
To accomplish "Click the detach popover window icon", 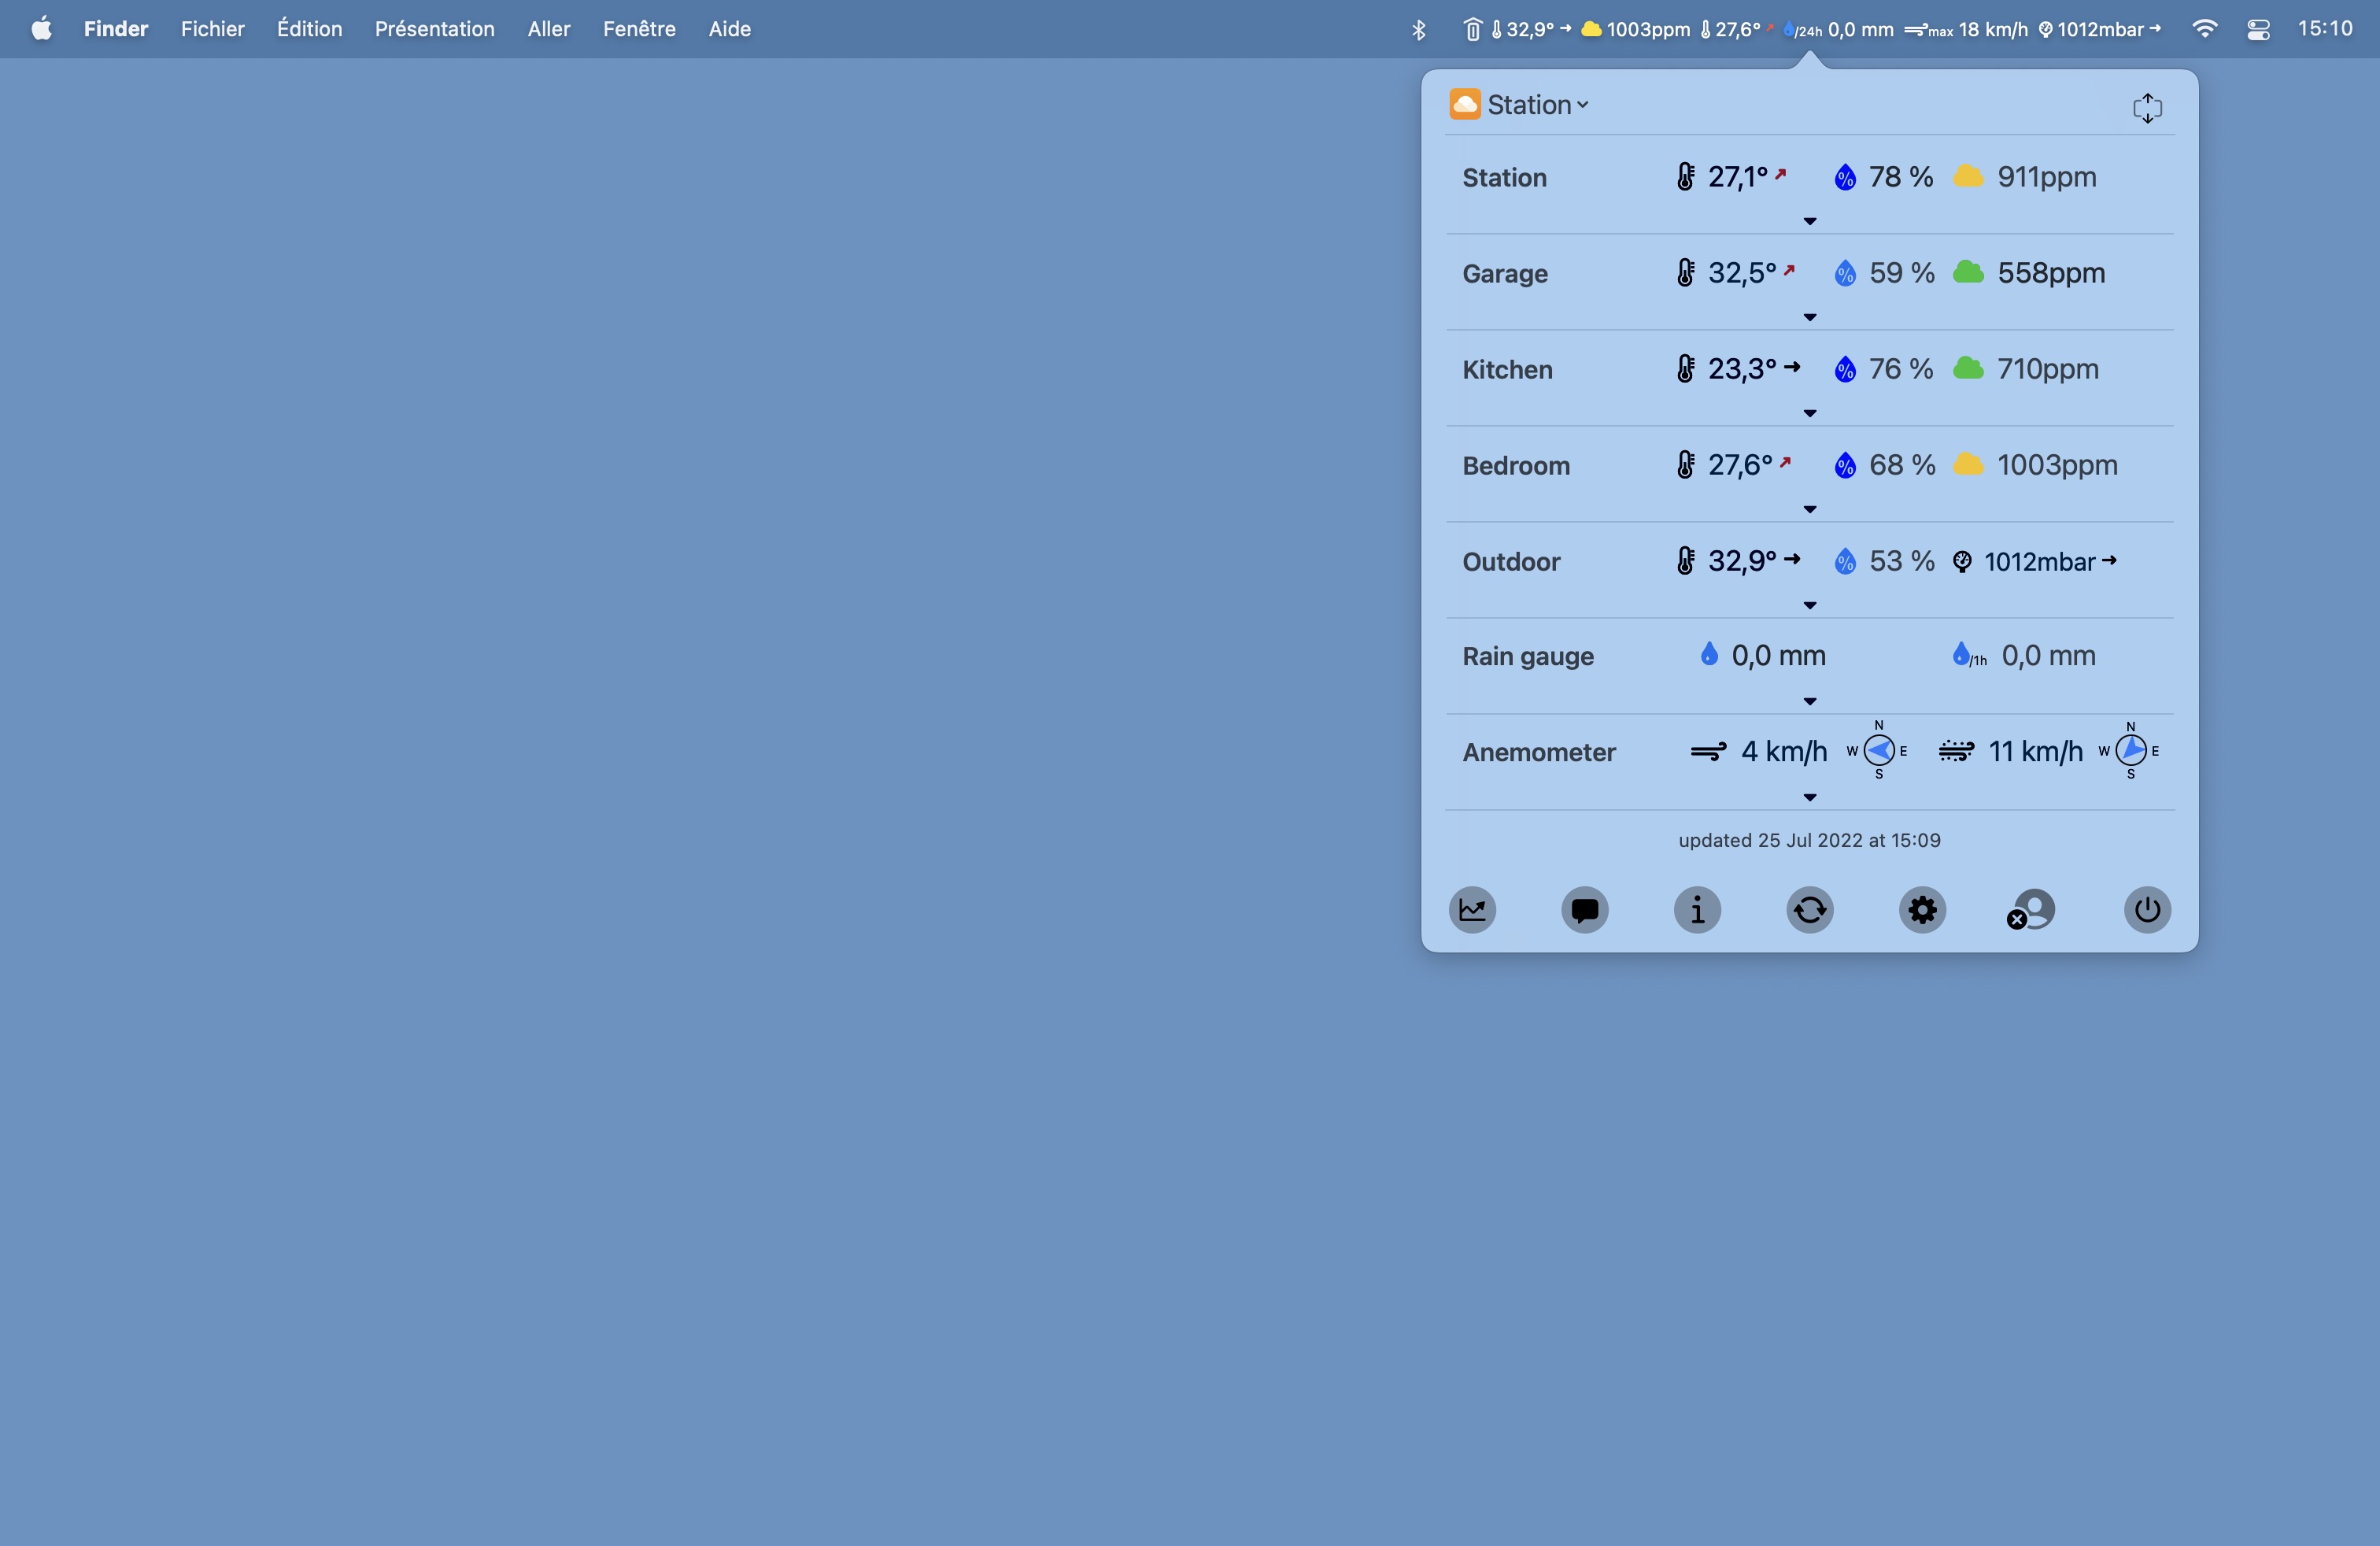I will (2147, 108).
